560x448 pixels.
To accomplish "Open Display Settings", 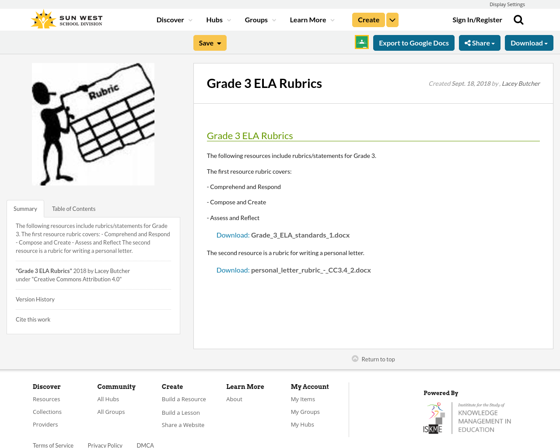I will (507, 4).
